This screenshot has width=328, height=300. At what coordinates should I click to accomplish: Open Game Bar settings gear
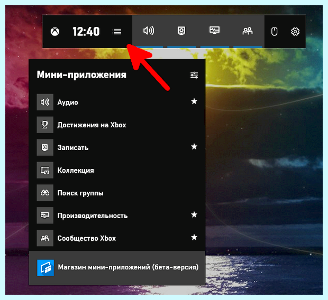[x=295, y=32]
